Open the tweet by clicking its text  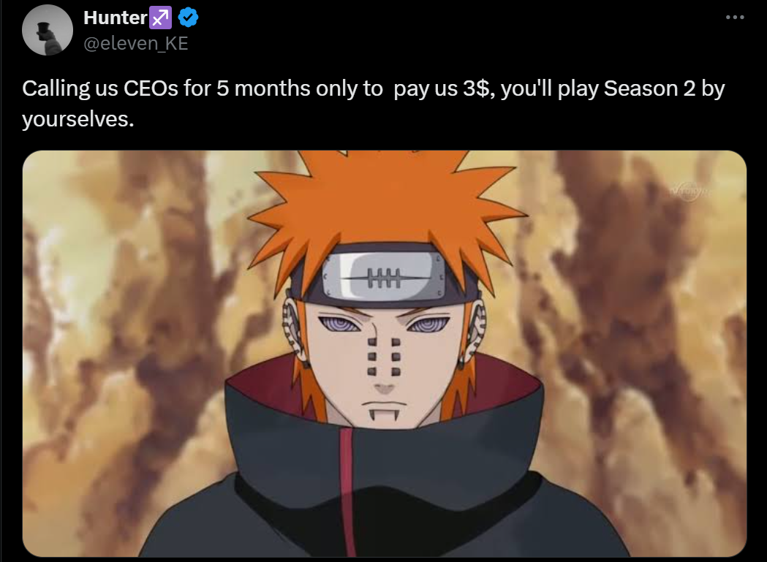tap(373, 104)
